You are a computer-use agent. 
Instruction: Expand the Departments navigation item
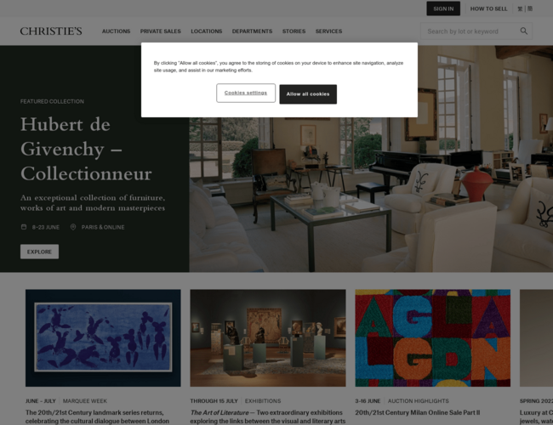click(x=252, y=31)
